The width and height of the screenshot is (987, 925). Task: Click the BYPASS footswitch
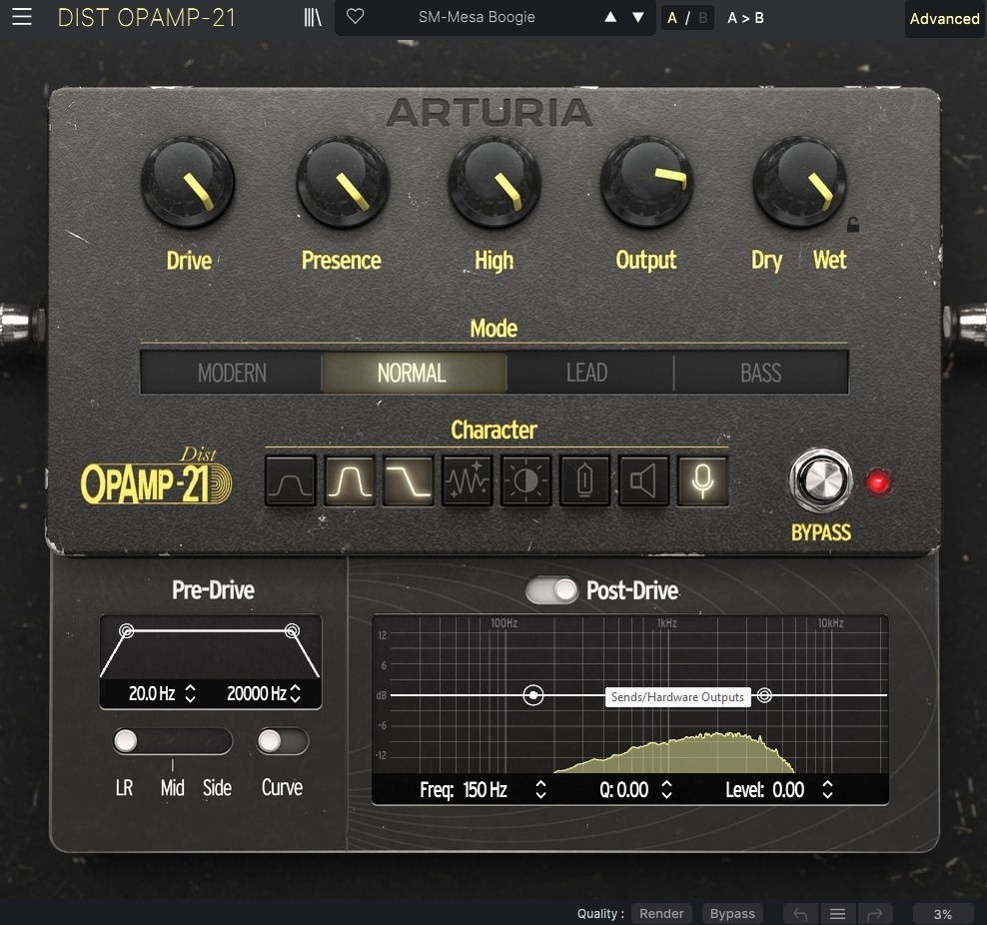[821, 480]
